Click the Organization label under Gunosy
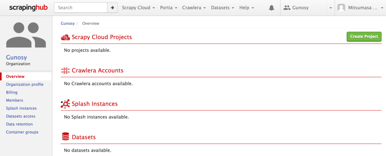Image resolution: width=386 pixels, height=156 pixels. pos(18,64)
